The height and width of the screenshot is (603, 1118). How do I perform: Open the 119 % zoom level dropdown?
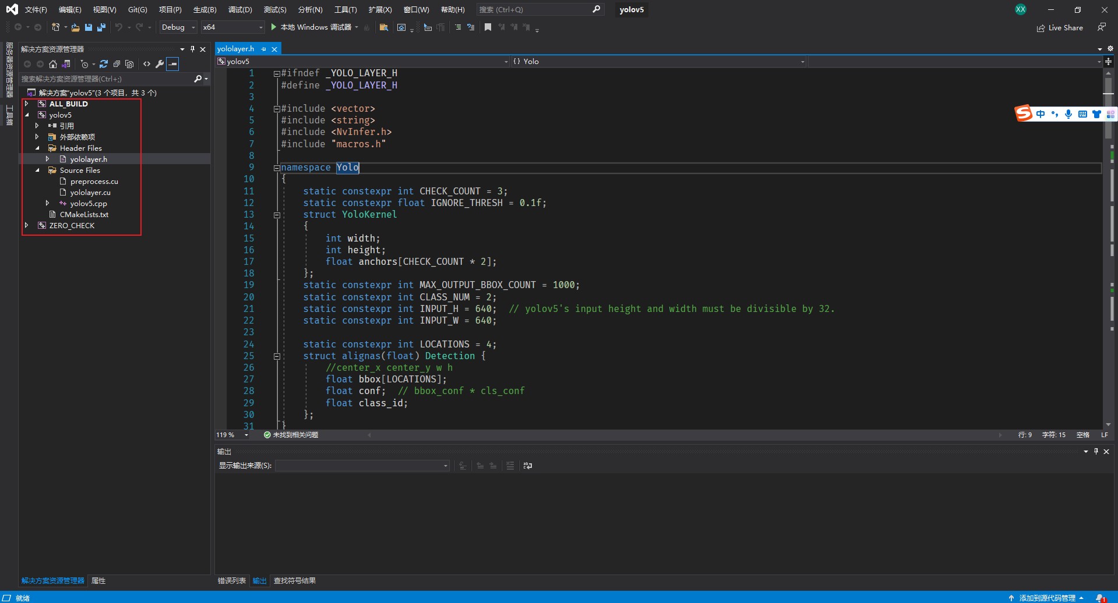pyautogui.click(x=246, y=435)
